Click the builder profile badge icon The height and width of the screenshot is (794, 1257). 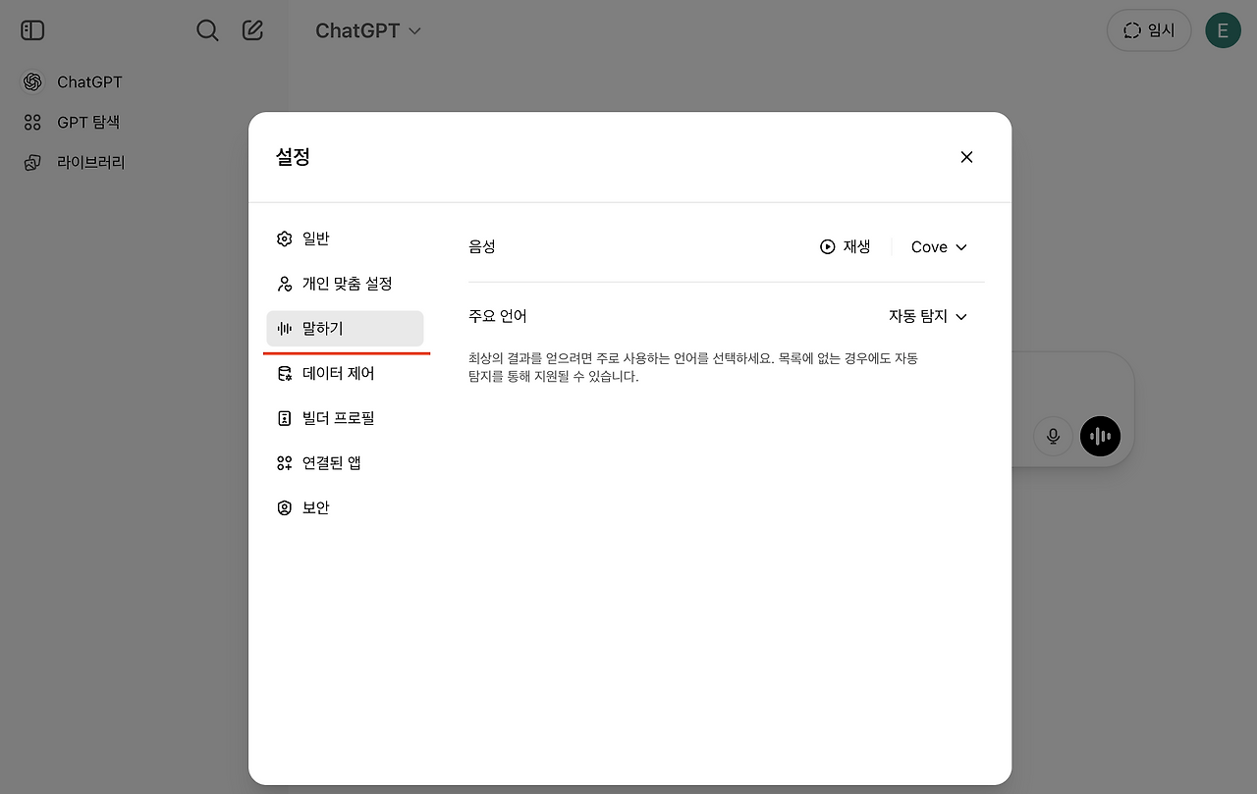tap(284, 417)
